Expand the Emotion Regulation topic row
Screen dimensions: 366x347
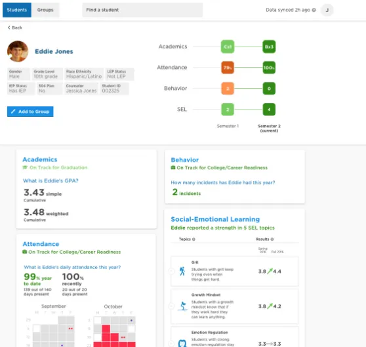(x=171, y=344)
